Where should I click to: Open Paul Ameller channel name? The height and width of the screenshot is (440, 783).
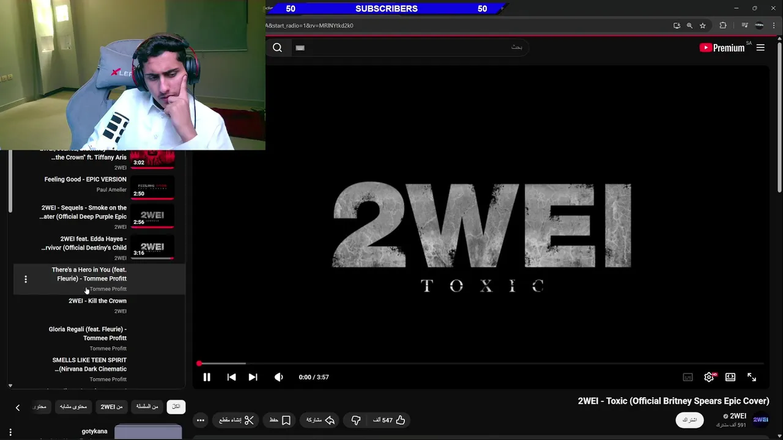(111, 189)
